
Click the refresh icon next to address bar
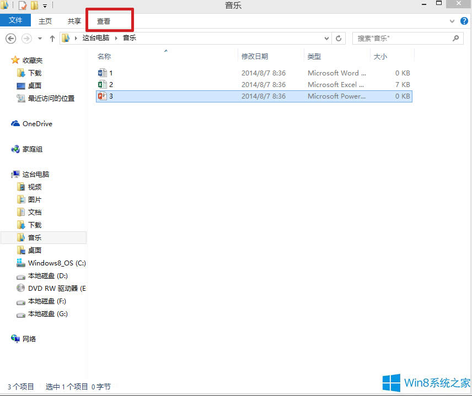pos(339,38)
